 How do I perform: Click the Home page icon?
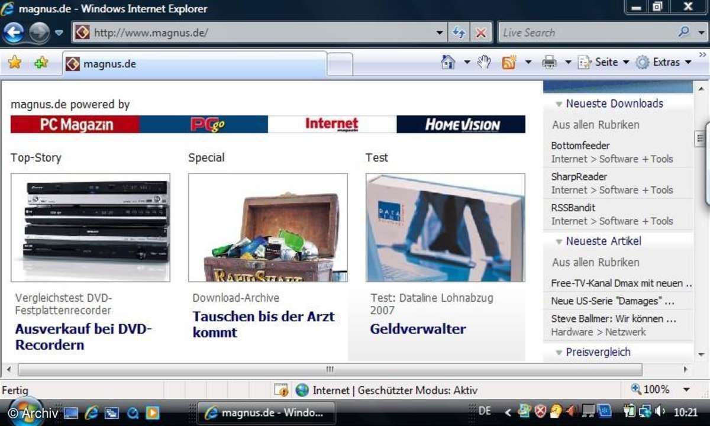(448, 62)
